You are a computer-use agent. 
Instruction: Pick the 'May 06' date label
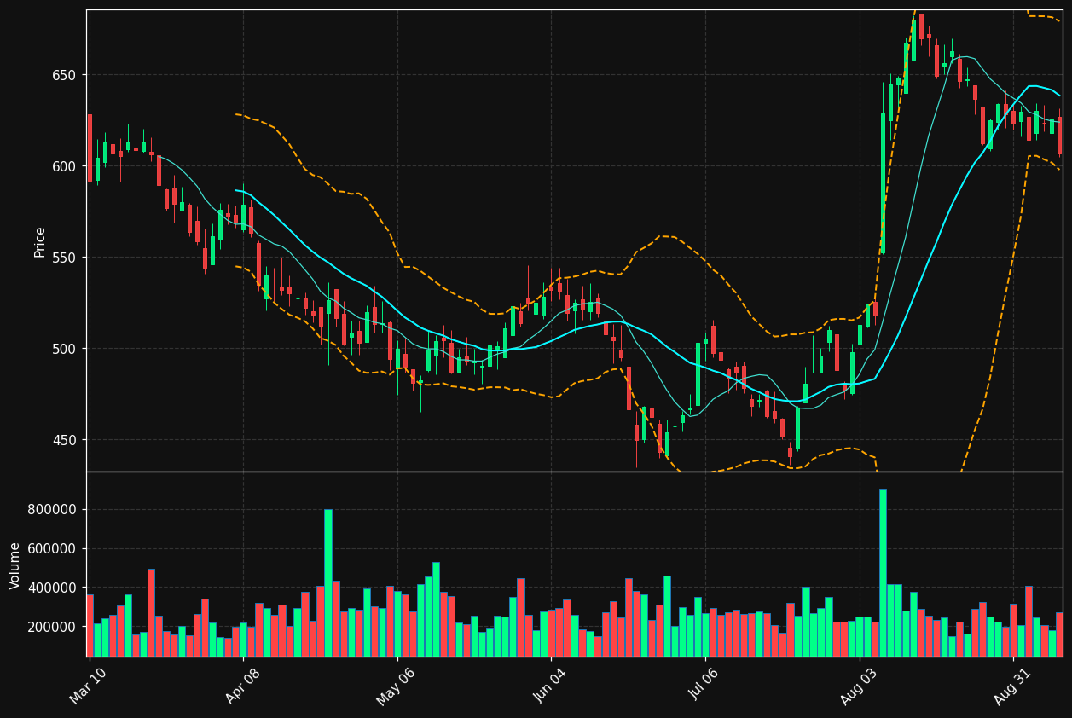pos(396,686)
